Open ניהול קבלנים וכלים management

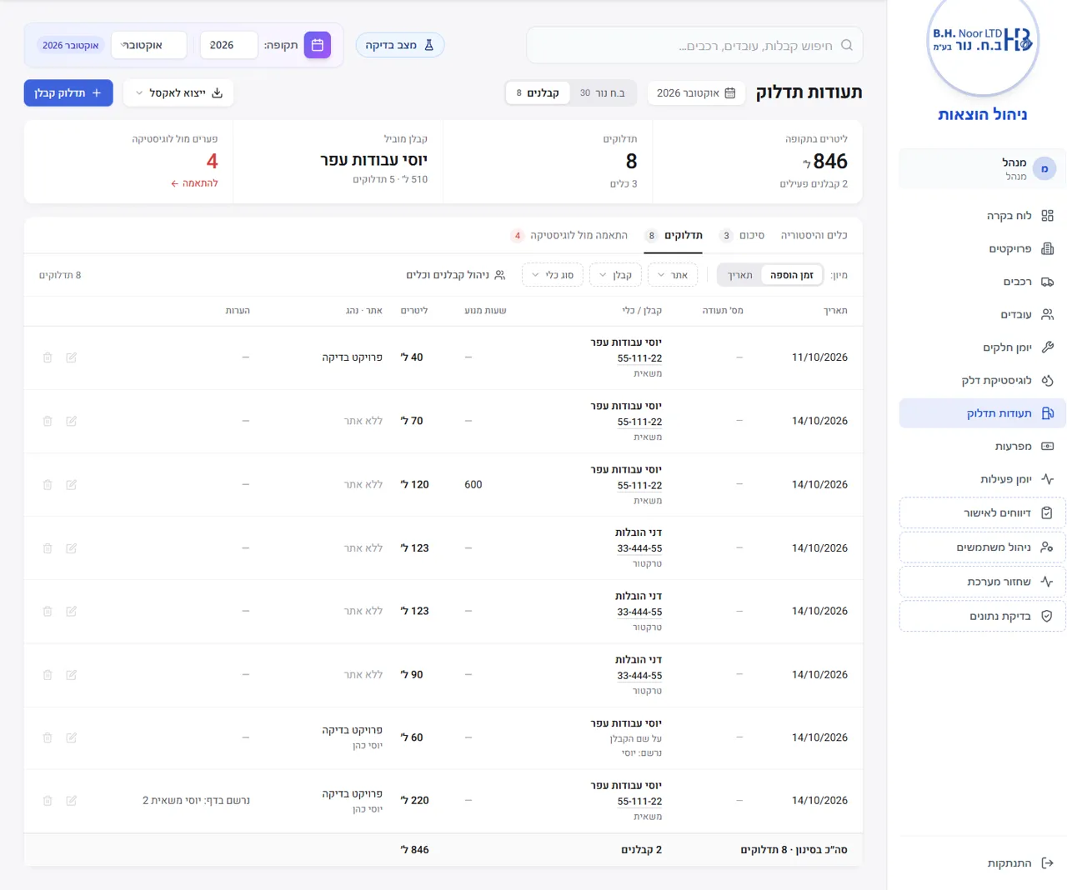coord(456,275)
